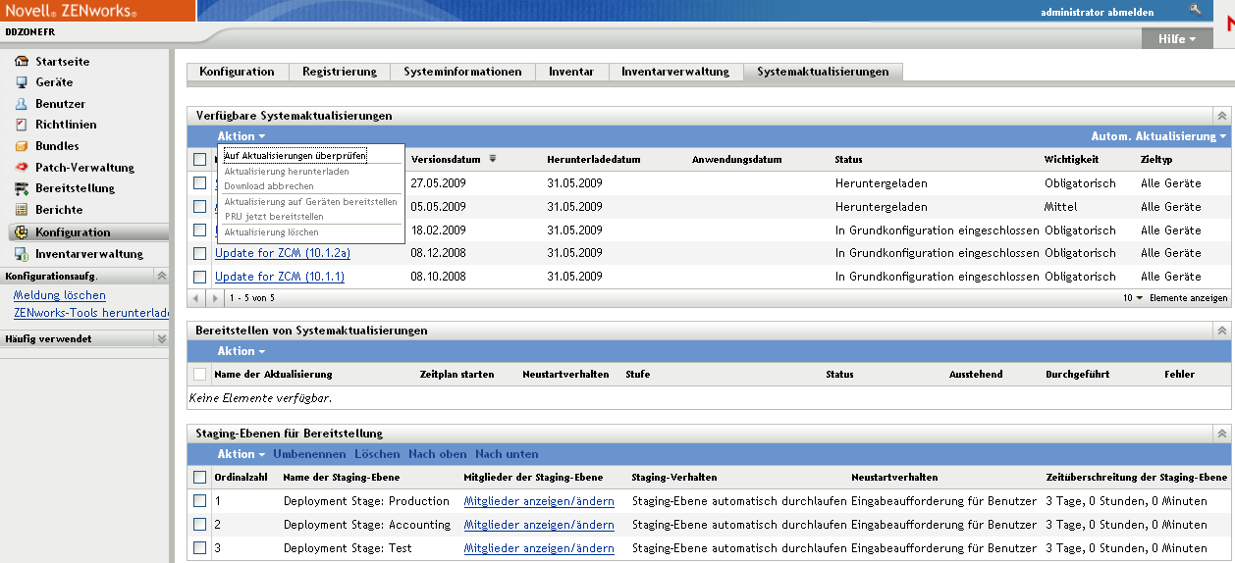Switch to the Inventar tab
This screenshot has height=563, width=1235.
click(571, 72)
